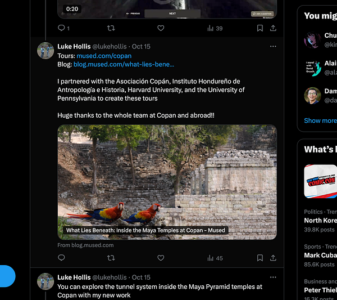The width and height of the screenshot is (337, 300).
Task: Open the North Kore trending topic
Action: click(x=321, y=221)
